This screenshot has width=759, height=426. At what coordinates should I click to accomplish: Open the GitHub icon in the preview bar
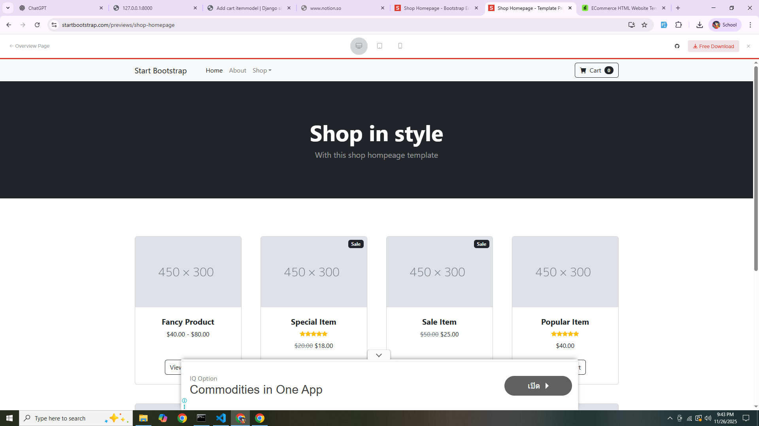click(x=677, y=46)
